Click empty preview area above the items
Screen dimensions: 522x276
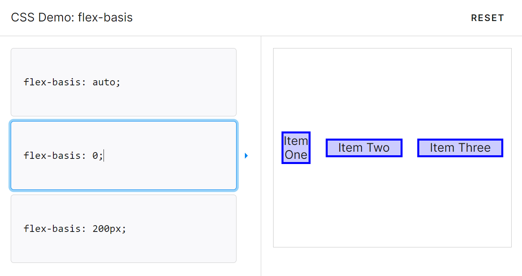pos(392,89)
